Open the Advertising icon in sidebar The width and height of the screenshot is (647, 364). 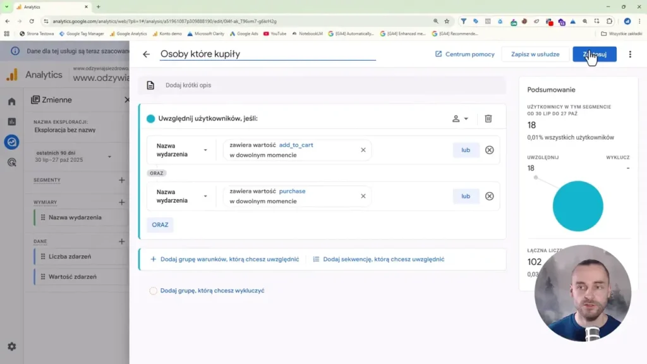(x=11, y=162)
